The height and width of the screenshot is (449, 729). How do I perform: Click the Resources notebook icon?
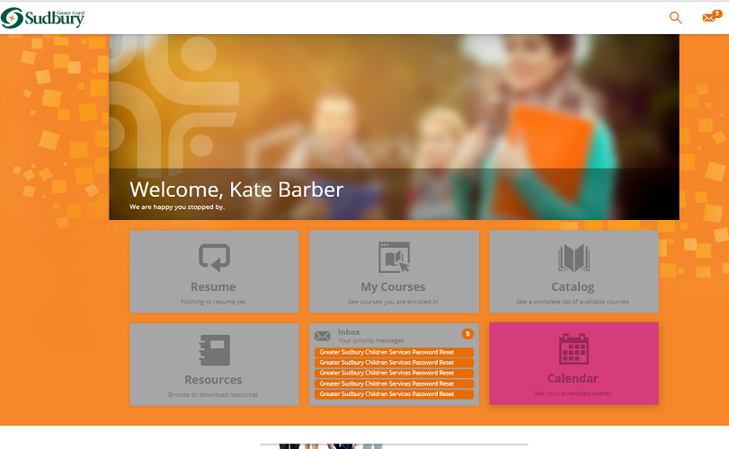214,350
